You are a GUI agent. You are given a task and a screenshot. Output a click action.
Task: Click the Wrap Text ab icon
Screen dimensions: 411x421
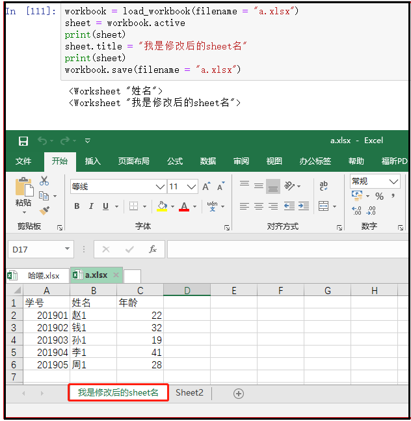[x=324, y=186]
